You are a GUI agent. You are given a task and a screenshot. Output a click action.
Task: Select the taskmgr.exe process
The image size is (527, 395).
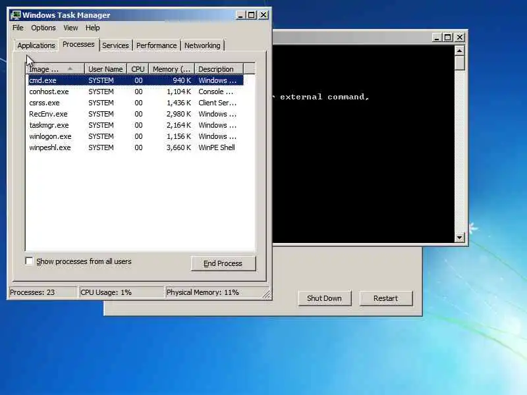(x=136, y=125)
